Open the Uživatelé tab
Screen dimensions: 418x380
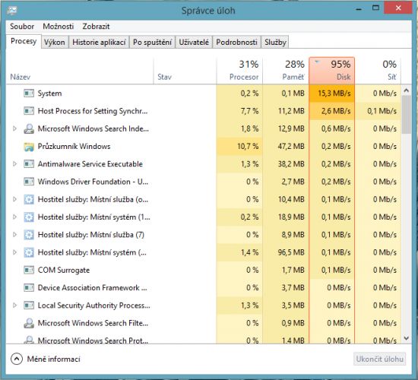point(194,42)
